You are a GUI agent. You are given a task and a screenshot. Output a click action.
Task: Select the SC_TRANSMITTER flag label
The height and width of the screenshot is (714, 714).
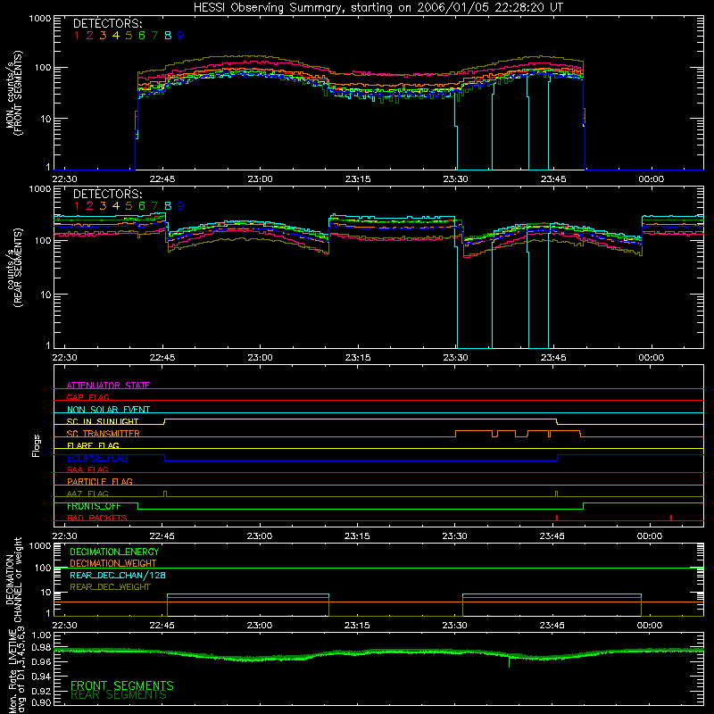103,434
